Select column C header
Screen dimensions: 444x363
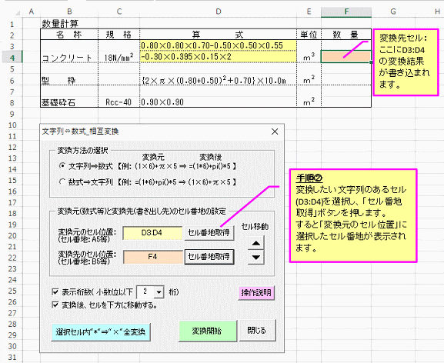coord(119,12)
